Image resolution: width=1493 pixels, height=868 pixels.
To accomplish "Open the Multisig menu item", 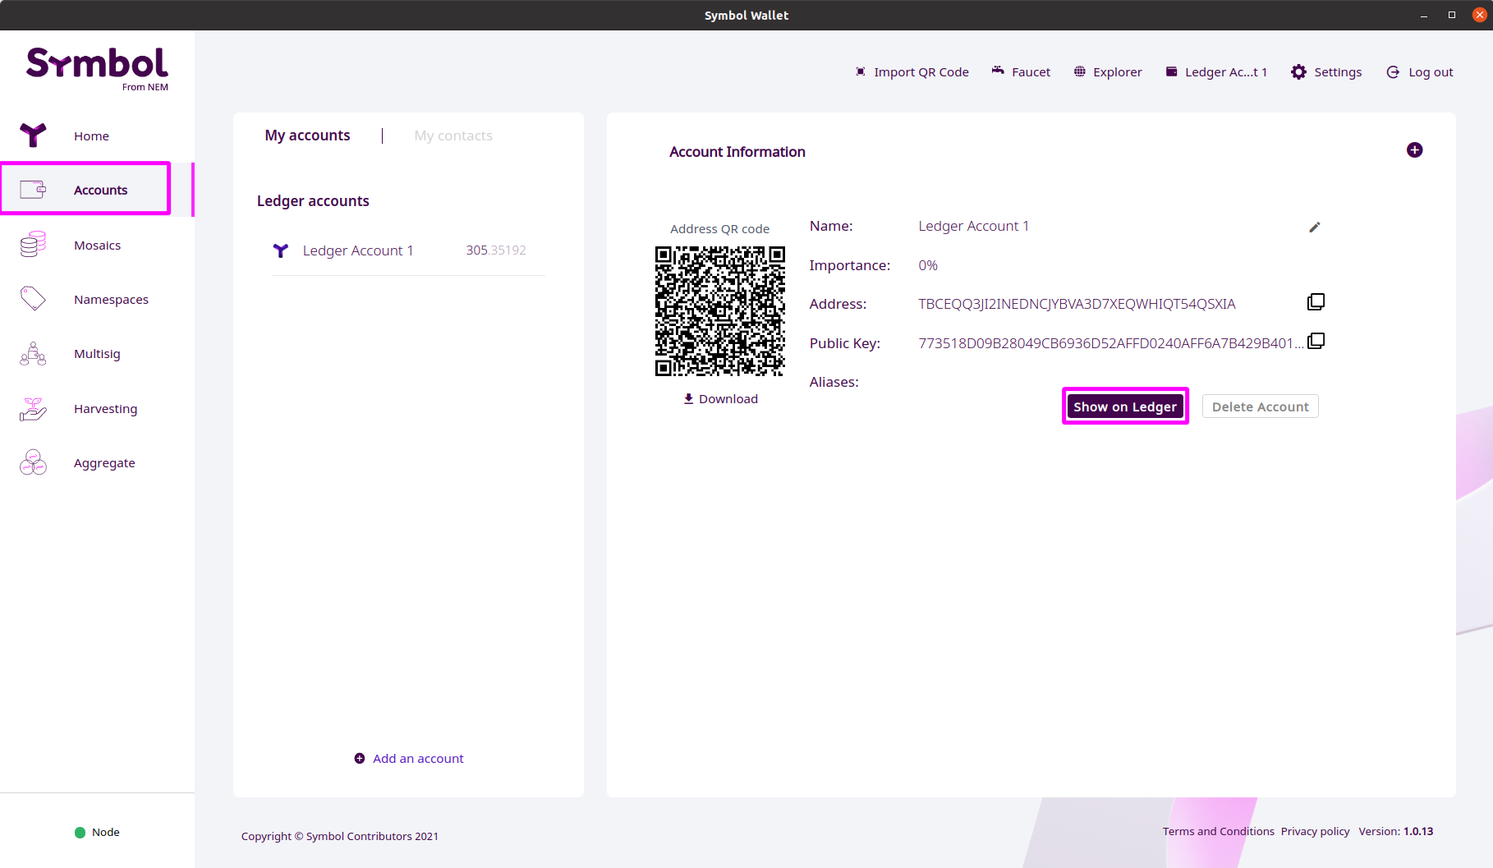I will [97, 354].
